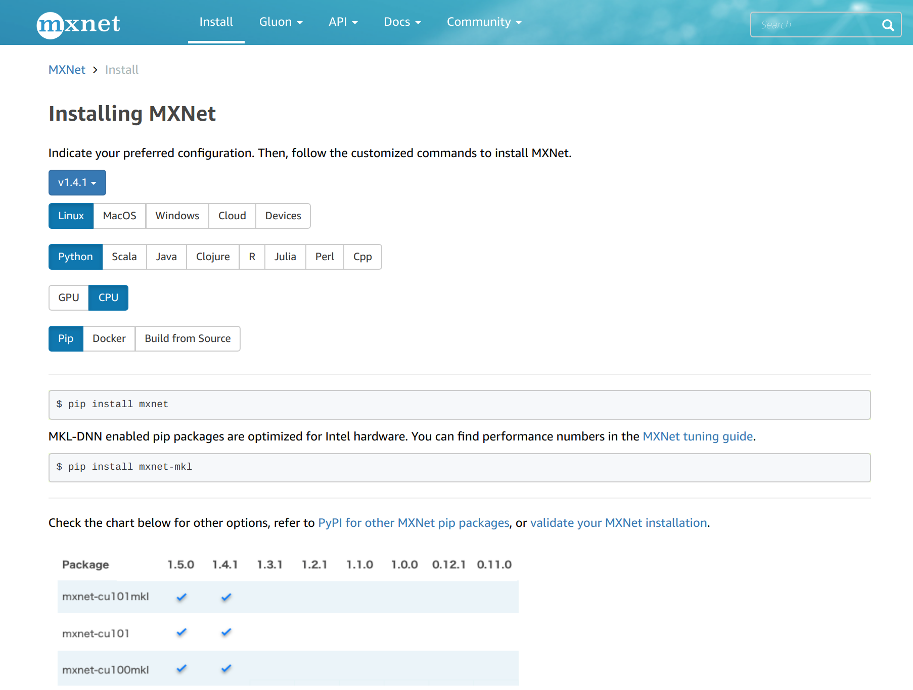Choose R language binding
This screenshot has height=690, width=913.
click(252, 257)
